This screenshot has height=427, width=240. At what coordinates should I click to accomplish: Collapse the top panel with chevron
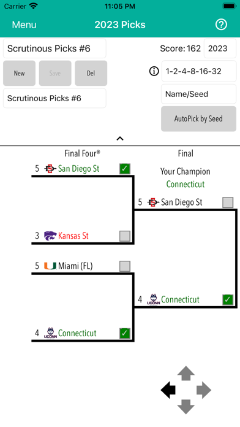(x=120, y=139)
